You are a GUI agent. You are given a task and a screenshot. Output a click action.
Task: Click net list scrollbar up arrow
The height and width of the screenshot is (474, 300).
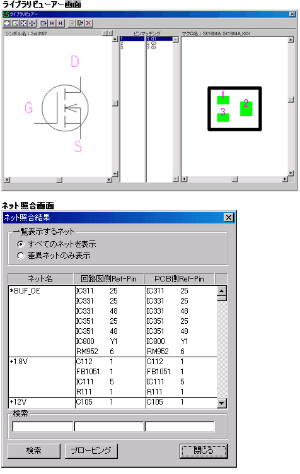click(x=221, y=291)
